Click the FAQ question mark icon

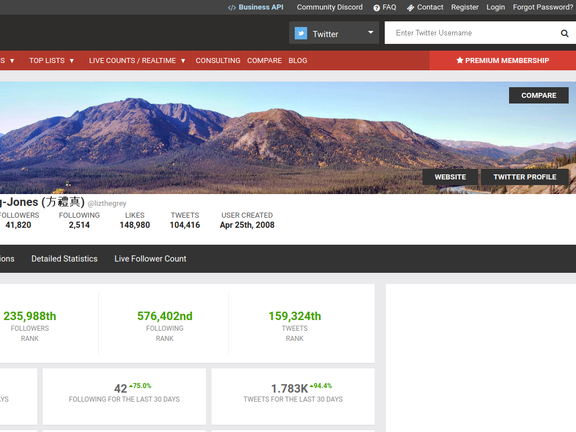(376, 8)
